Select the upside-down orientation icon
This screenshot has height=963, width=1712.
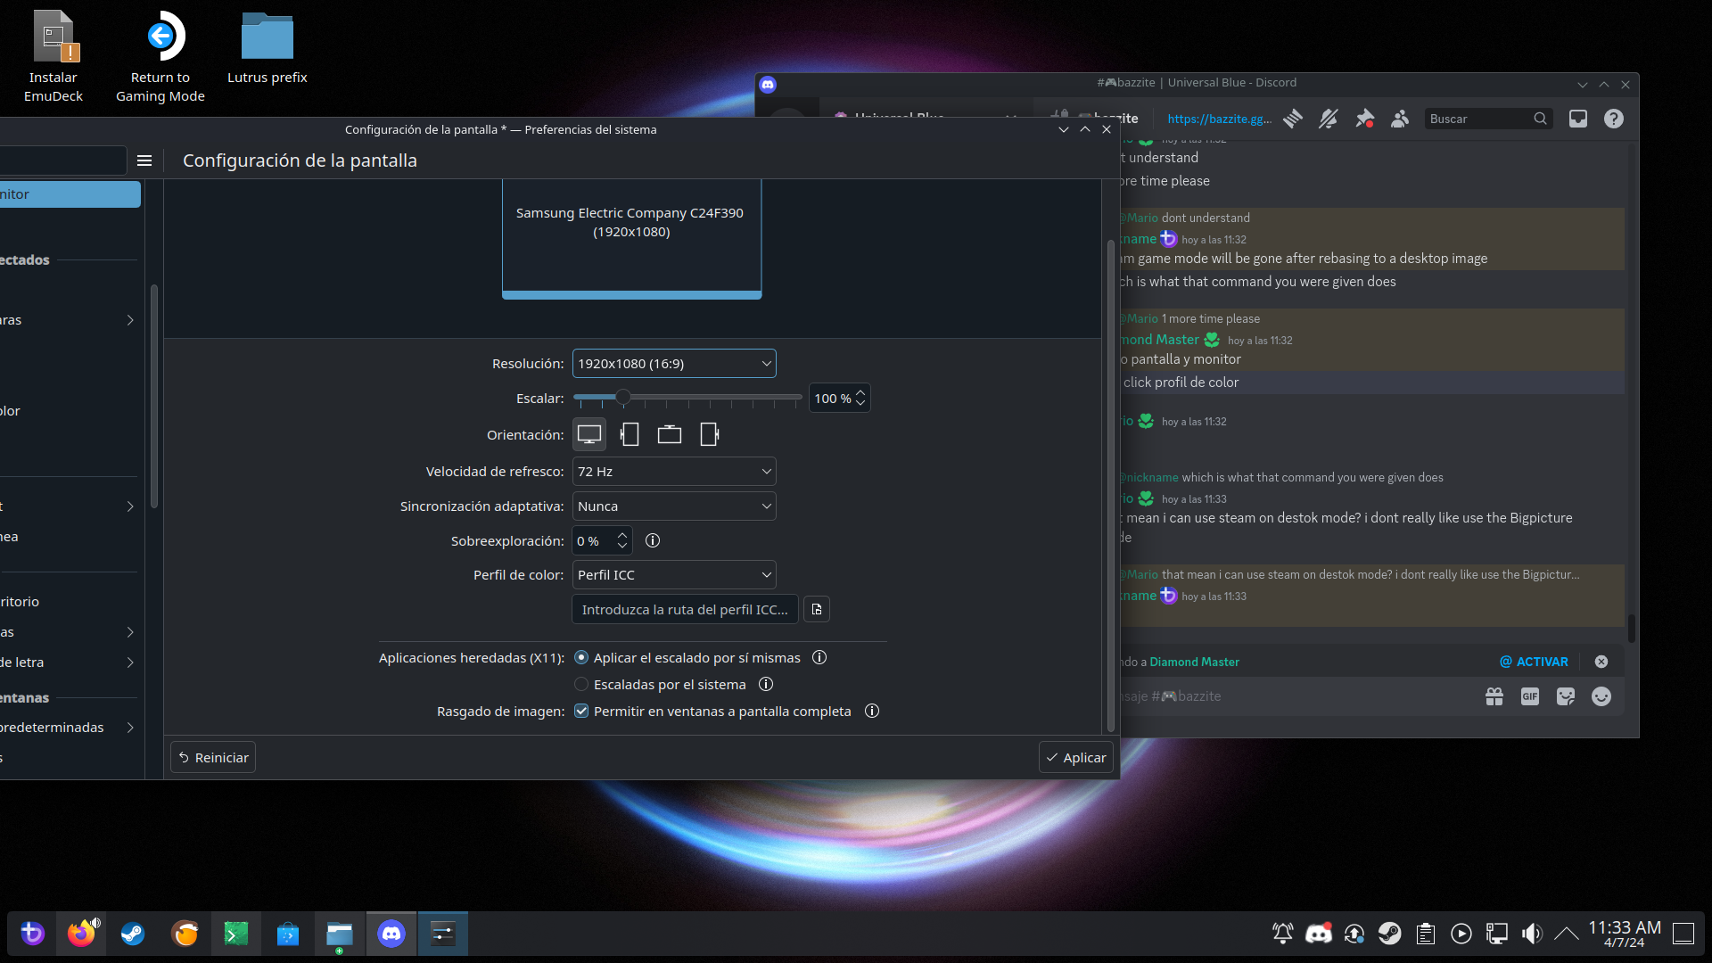pos(669,434)
